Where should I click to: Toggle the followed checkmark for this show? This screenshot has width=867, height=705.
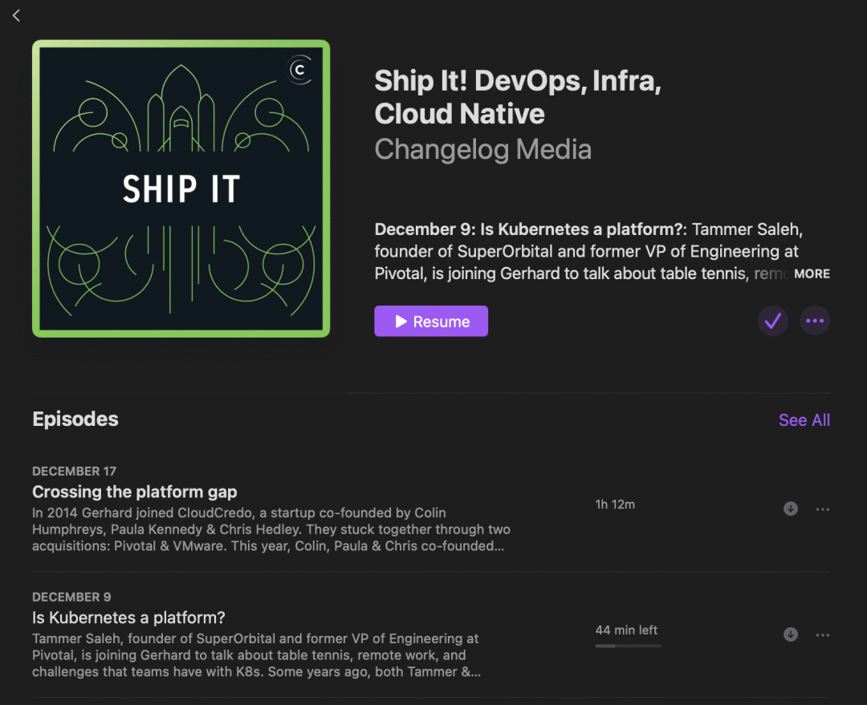772,321
